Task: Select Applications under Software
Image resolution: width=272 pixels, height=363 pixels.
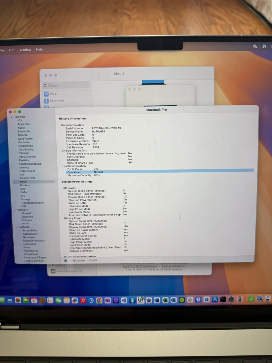Action: pyautogui.click(x=30, y=234)
